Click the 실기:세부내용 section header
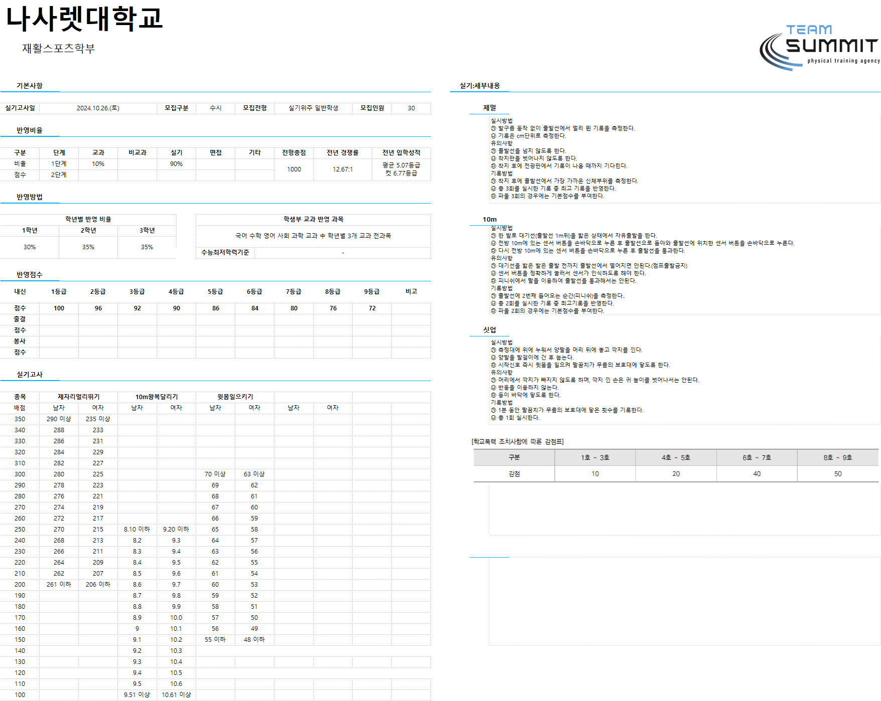 [480, 86]
